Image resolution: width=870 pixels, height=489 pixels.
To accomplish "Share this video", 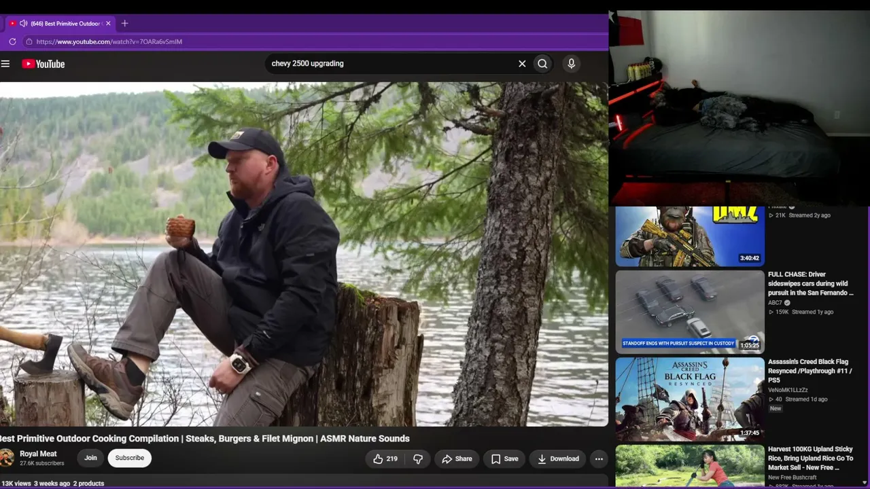I will coord(457,459).
